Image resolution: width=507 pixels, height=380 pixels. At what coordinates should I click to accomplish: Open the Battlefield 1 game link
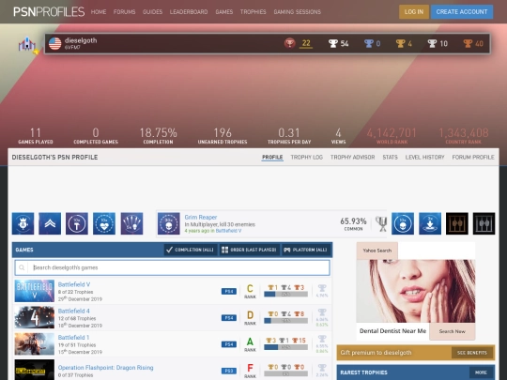point(73,338)
